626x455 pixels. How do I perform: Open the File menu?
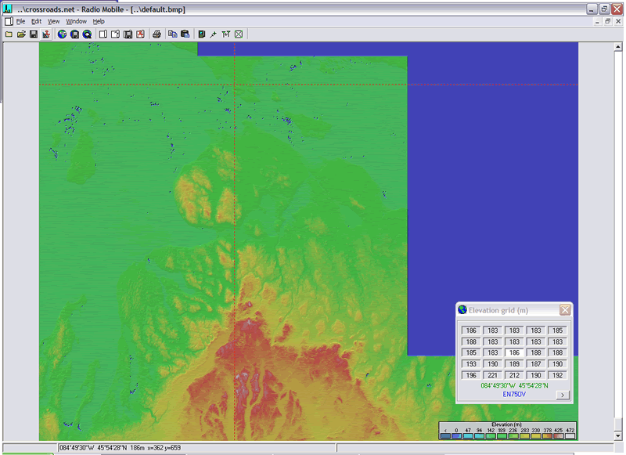(x=21, y=21)
